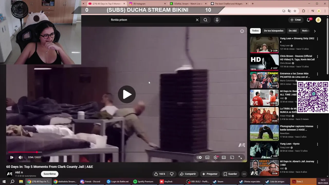Viewport: 329px width, 185px height.
Task: Open 'Photographer captures intense battle' video title
Action: [x=296, y=128]
